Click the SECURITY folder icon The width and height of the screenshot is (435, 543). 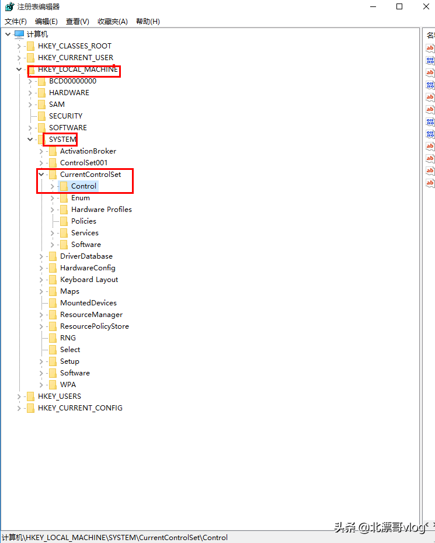tap(42, 116)
